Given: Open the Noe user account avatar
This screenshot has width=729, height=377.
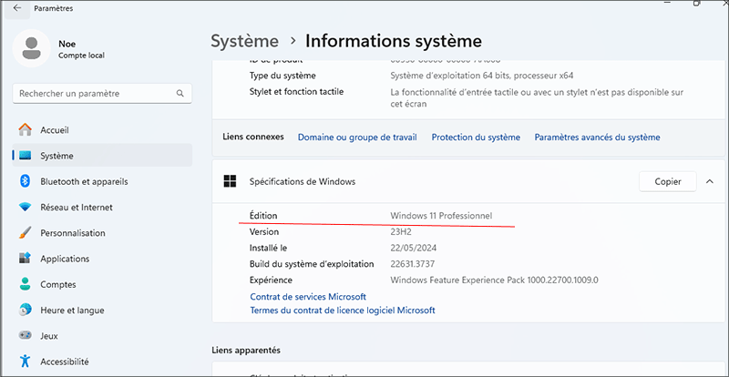Looking at the screenshot, I should click(31, 48).
